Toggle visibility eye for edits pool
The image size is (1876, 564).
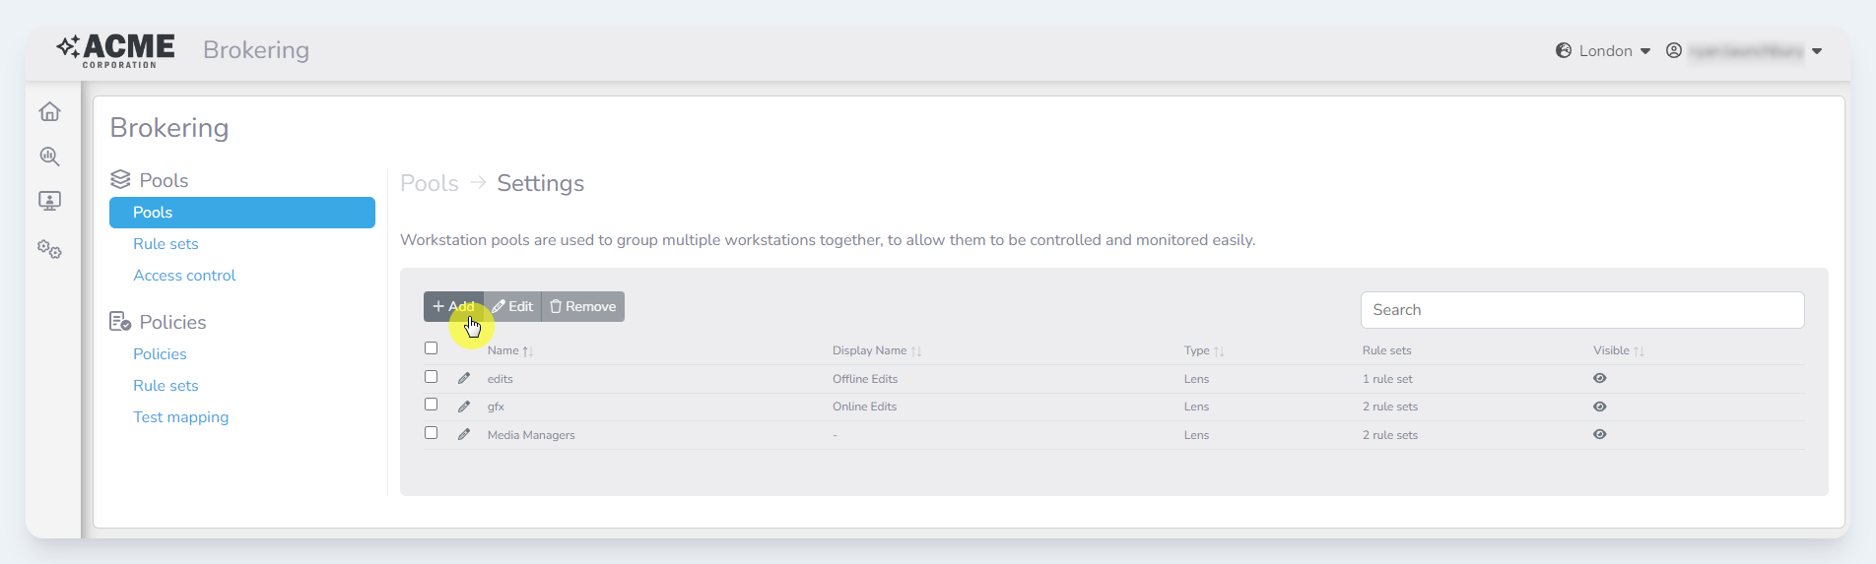click(x=1599, y=379)
